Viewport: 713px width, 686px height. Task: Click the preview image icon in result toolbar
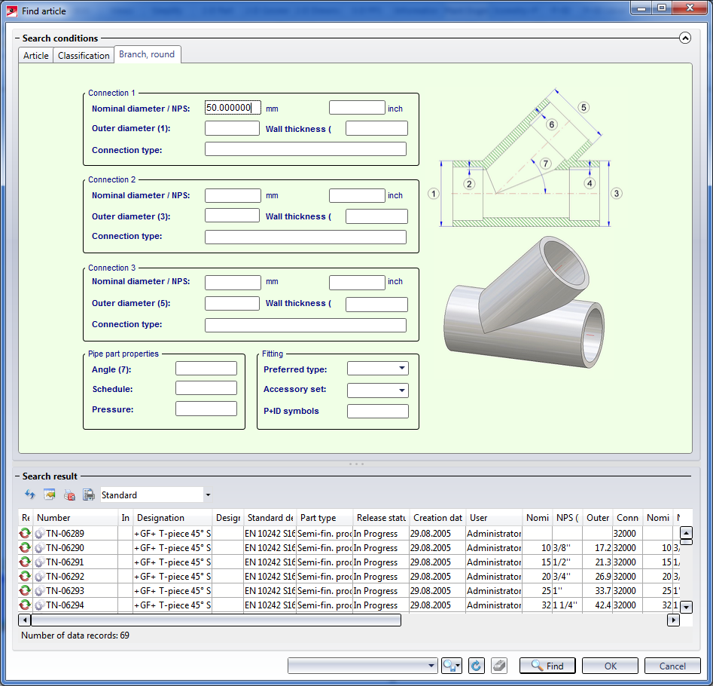(50, 495)
